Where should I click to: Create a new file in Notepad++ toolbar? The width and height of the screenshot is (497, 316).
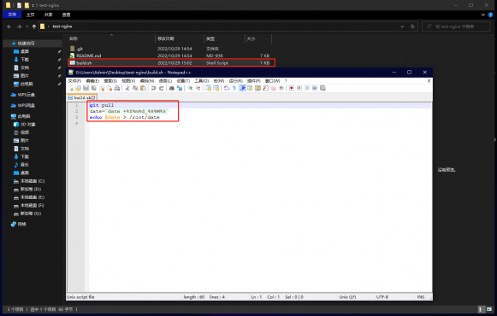pos(71,88)
